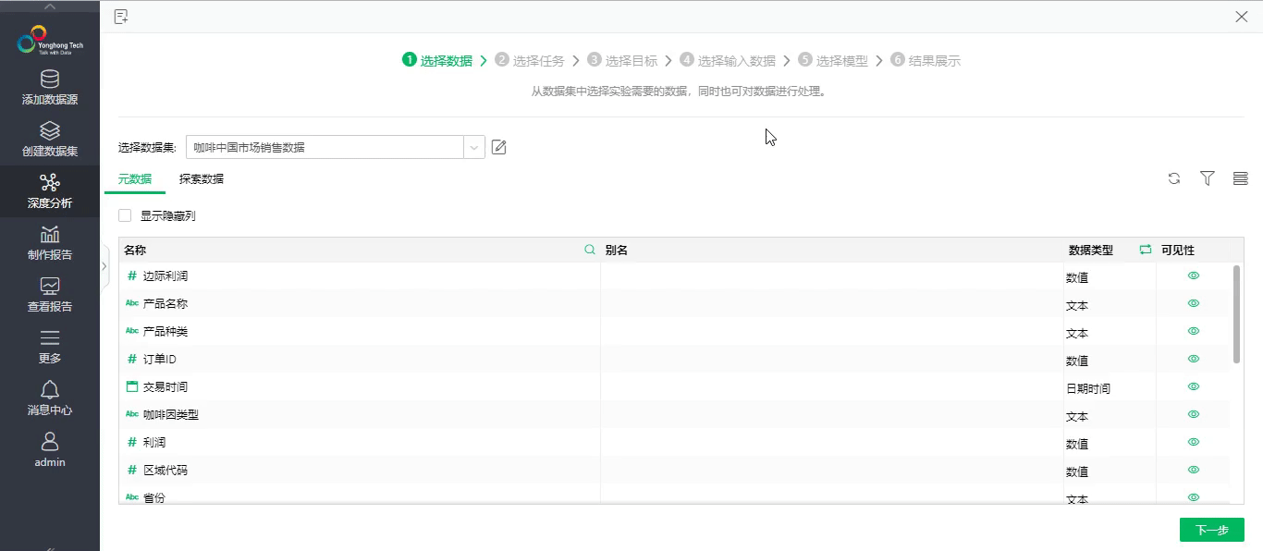The width and height of the screenshot is (1263, 551).
Task: Open data type 文本 of 产品名称
Action: (1077, 305)
